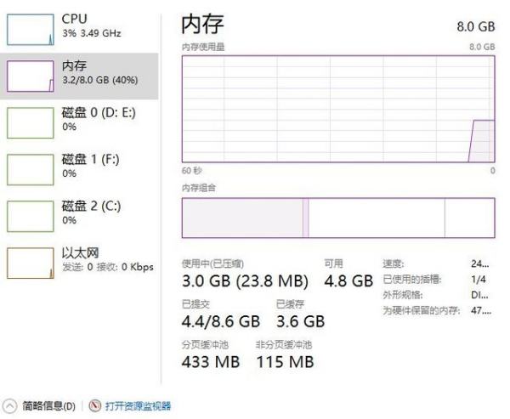The height and width of the screenshot is (419, 510).
Task: Select the CPU 3% 3.49 GHz entry
Action: coord(91,25)
